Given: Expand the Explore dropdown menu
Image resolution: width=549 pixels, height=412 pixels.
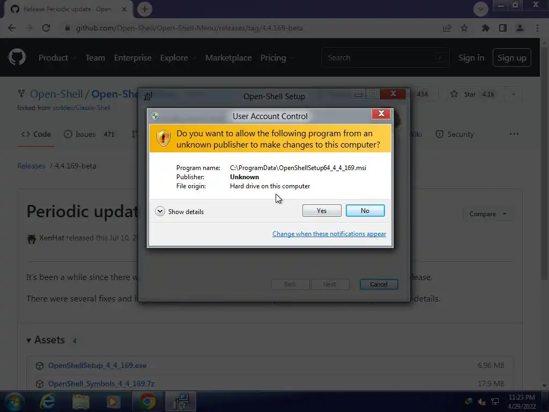Looking at the screenshot, I should point(178,58).
